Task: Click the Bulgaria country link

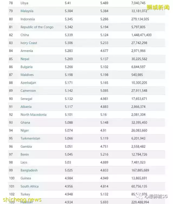Action: point(26,67)
